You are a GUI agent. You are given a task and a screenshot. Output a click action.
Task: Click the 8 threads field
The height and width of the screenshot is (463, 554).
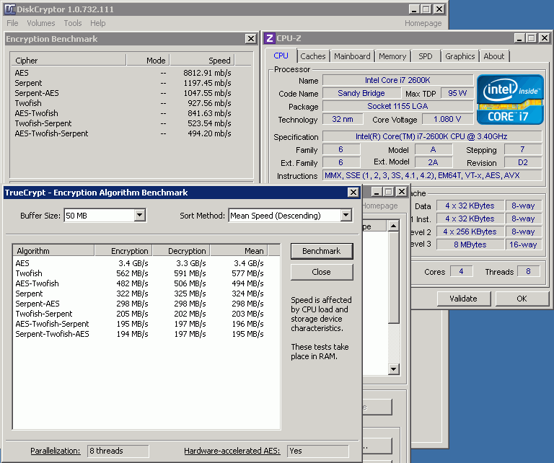[x=118, y=451]
